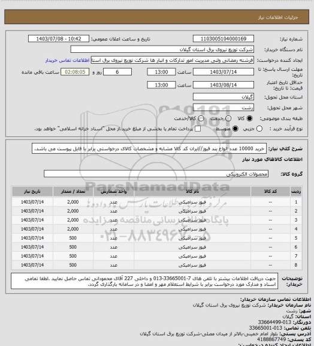Toggle the اسناد خزانه اسلامی payment checkbox

(x=198, y=129)
